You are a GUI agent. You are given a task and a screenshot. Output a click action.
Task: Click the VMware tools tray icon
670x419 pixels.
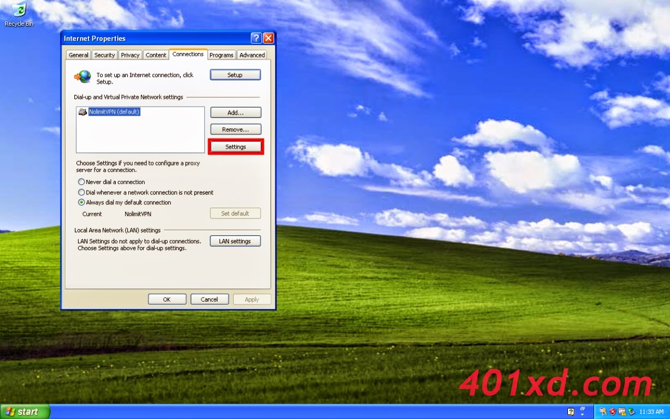(622, 411)
